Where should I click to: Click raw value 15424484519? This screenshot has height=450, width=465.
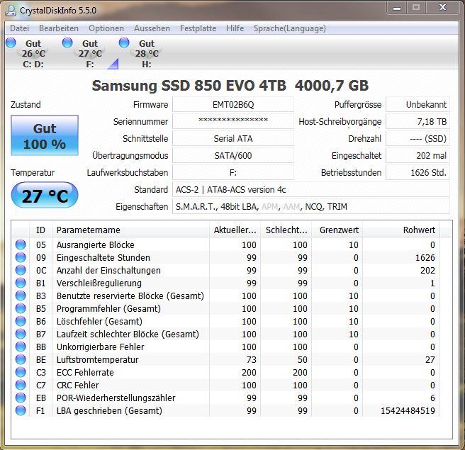pos(408,410)
